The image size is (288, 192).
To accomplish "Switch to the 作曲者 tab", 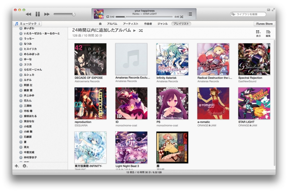I will pyautogui.click(x=148, y=24).
